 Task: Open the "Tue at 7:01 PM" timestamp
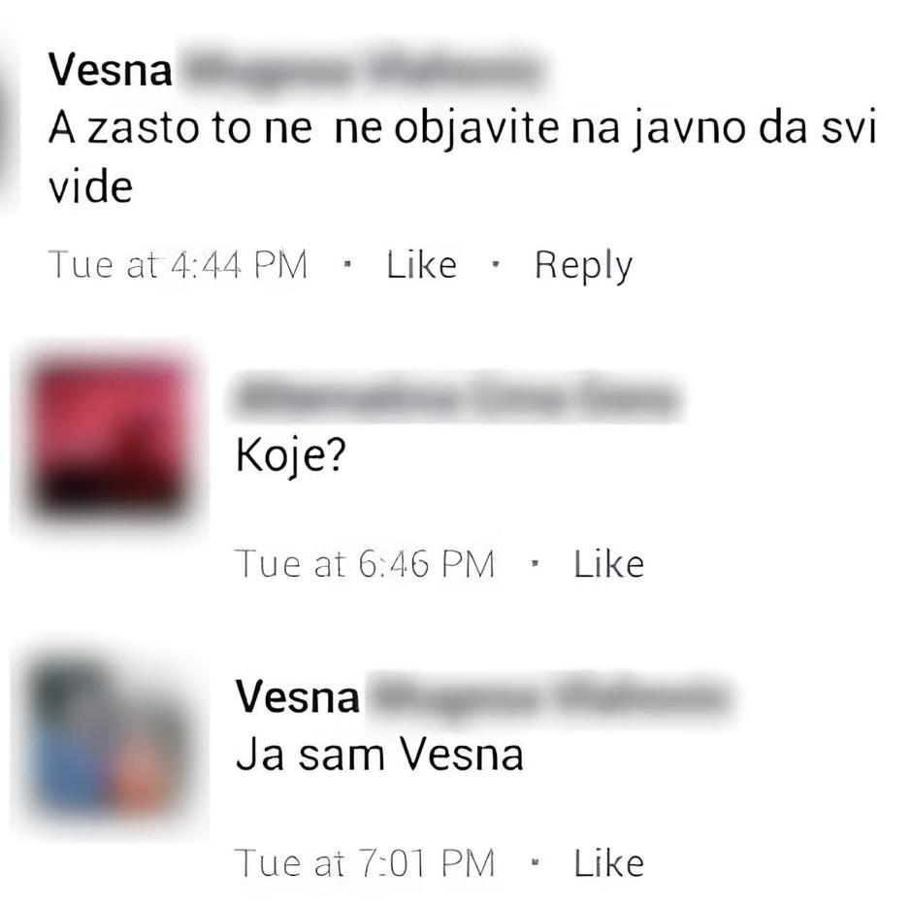click(365, 862)
